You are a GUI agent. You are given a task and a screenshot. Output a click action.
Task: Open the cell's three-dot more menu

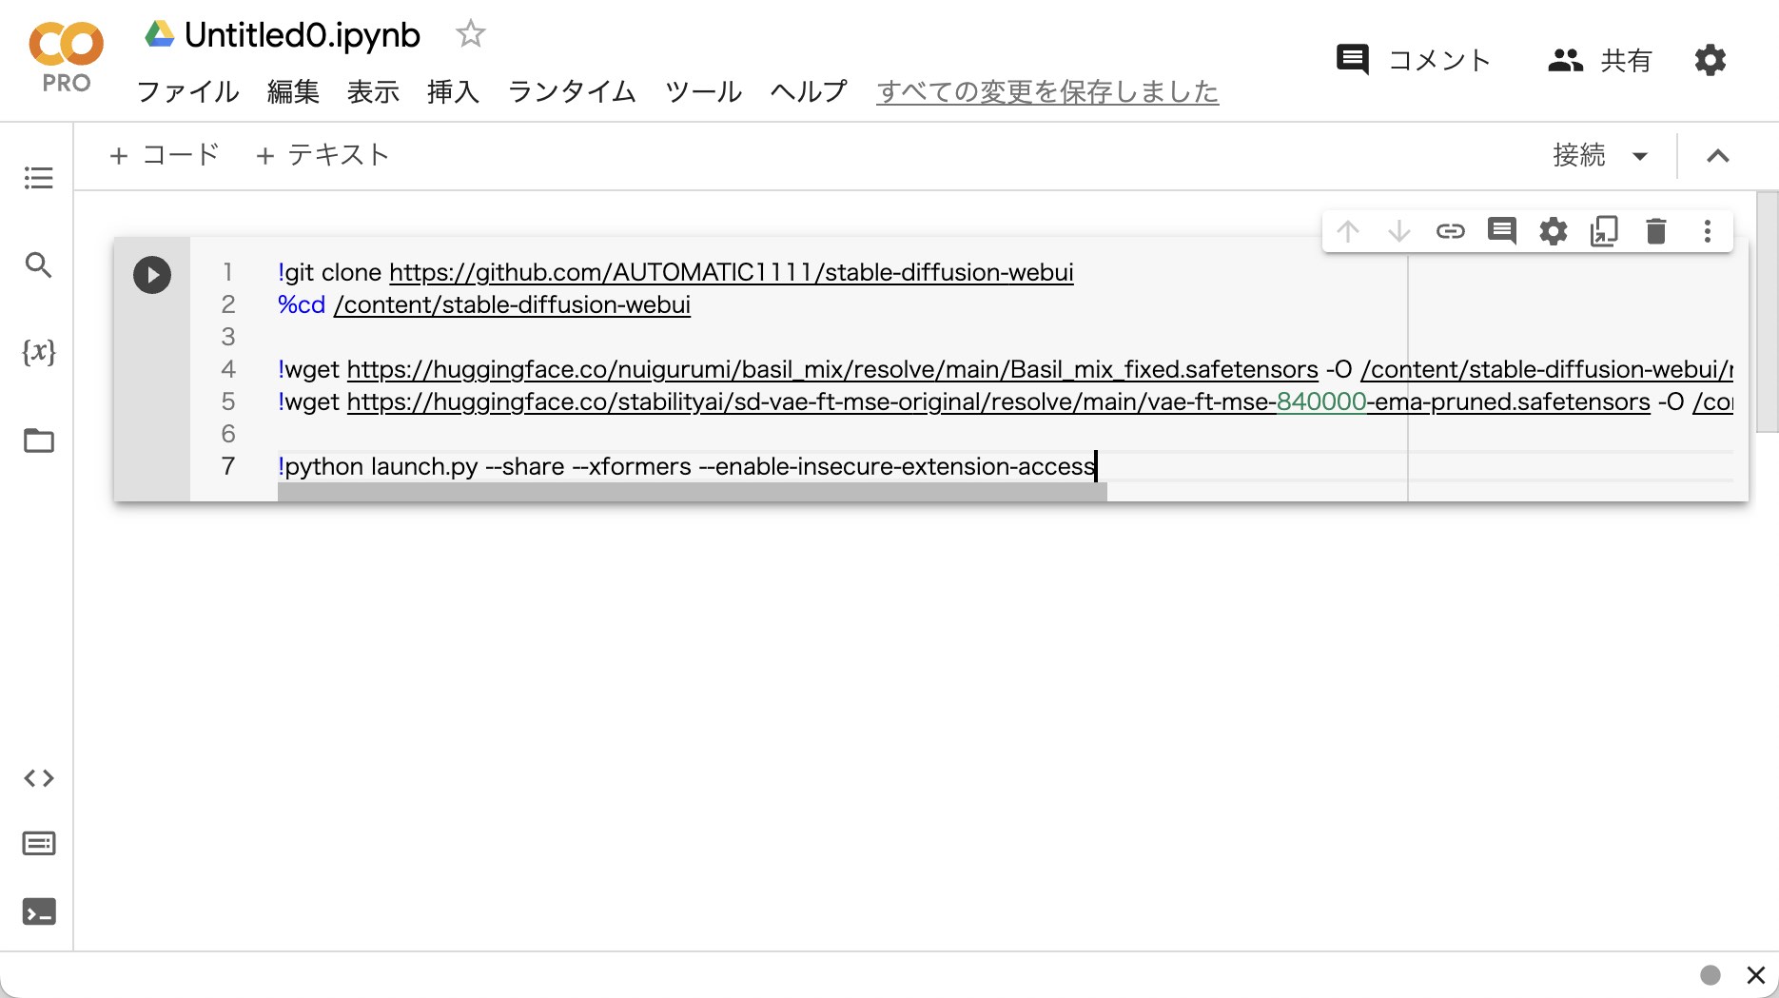tap(1707, 230)
